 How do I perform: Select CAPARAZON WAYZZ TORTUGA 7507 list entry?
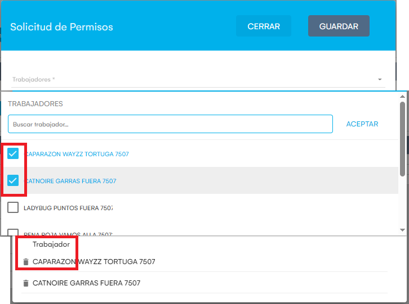[x=77, y=154]
